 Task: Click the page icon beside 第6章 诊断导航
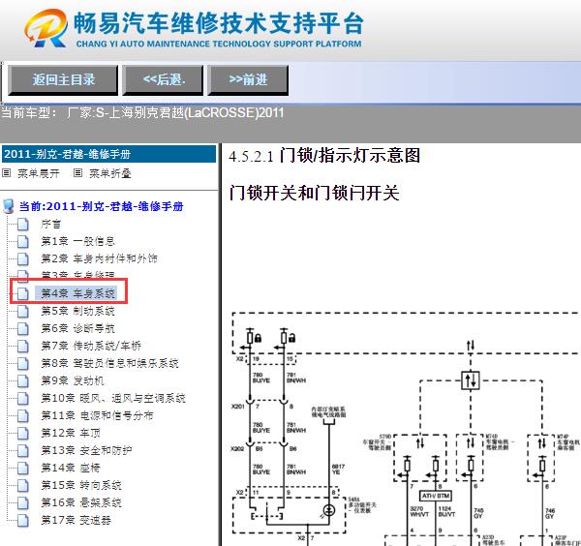[x=23, y=328]
